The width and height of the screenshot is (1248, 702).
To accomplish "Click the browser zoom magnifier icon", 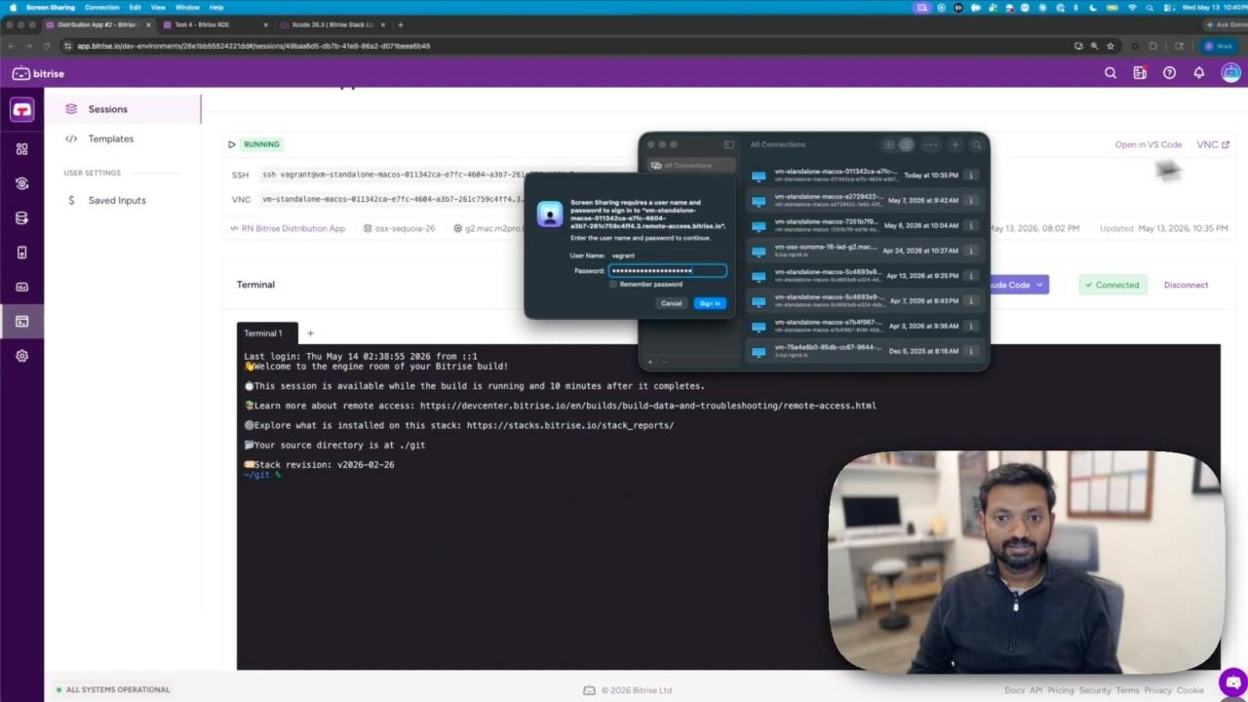I will tap(1094, 46).
